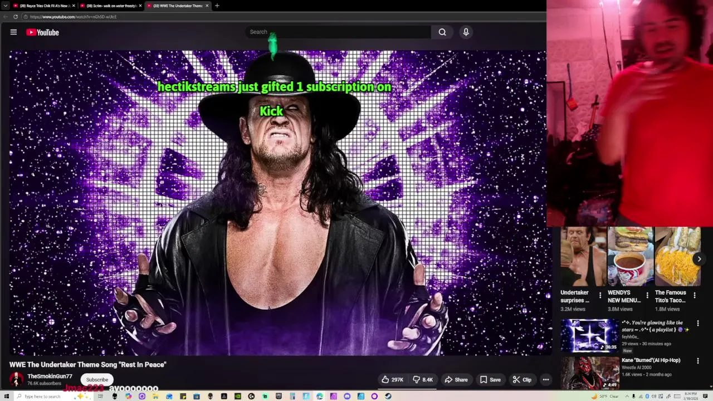
Task: Expand the browser tab search dropdown
Action: coord(5,6)
